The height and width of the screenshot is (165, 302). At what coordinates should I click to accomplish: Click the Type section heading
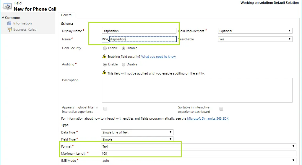[x=65, y=125]
